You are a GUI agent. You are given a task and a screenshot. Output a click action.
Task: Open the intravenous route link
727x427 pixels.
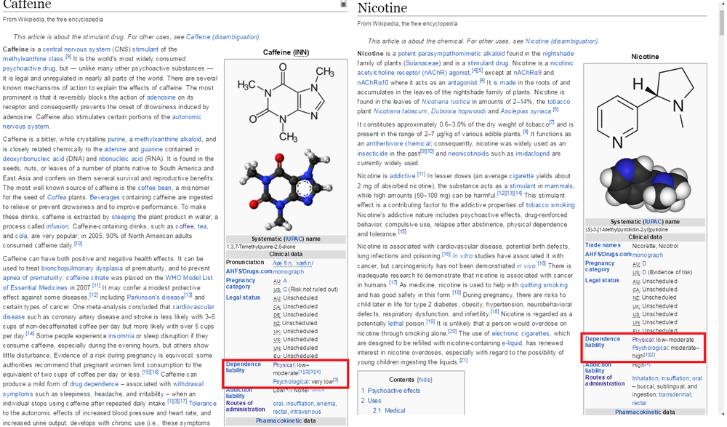[305, 412]
